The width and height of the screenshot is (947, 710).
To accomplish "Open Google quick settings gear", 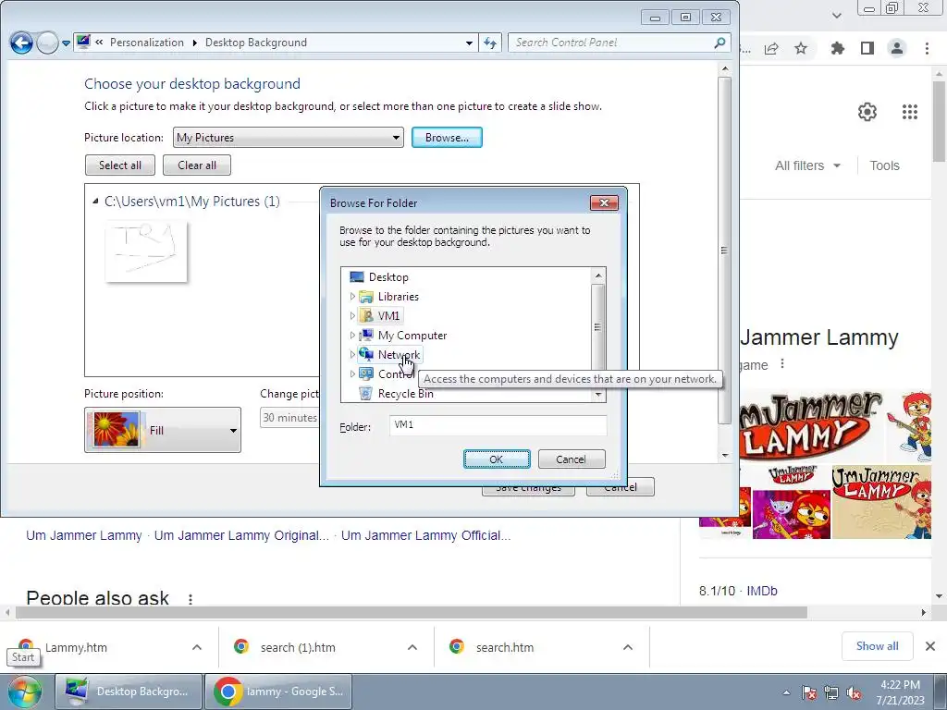I will click(x=867, y=112).
